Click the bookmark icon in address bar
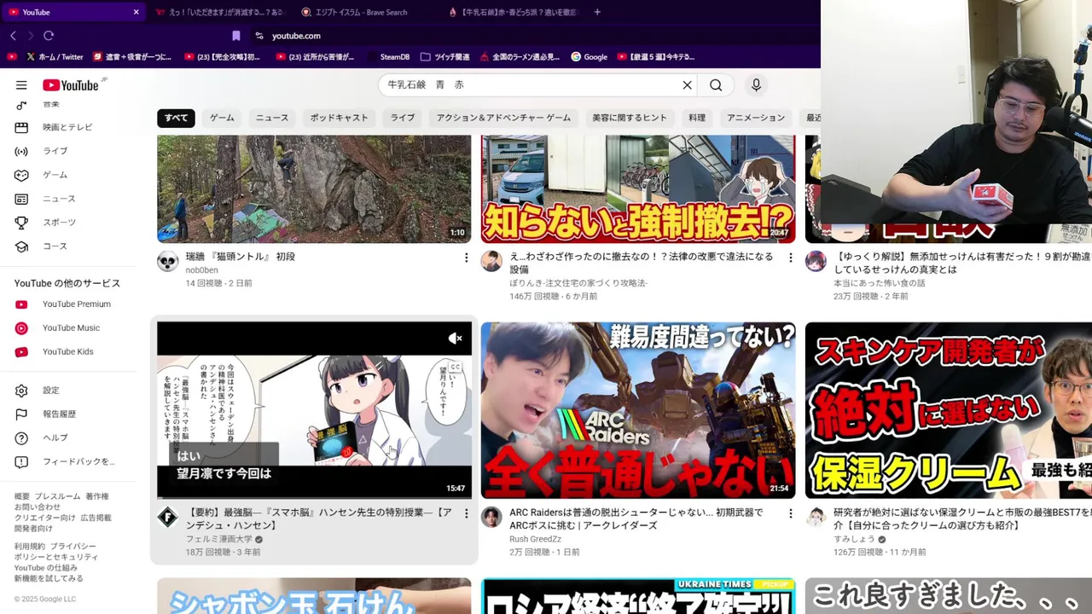The image size is (1092, 614). [x=235, y=36]
